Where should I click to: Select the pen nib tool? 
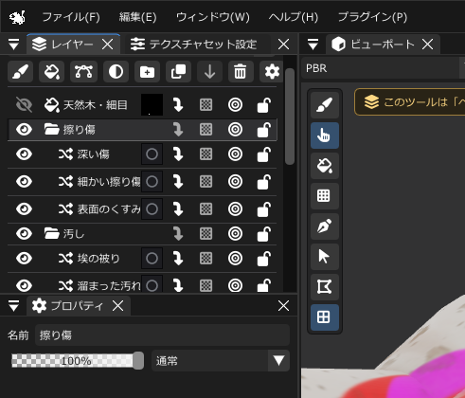(325, 226)
